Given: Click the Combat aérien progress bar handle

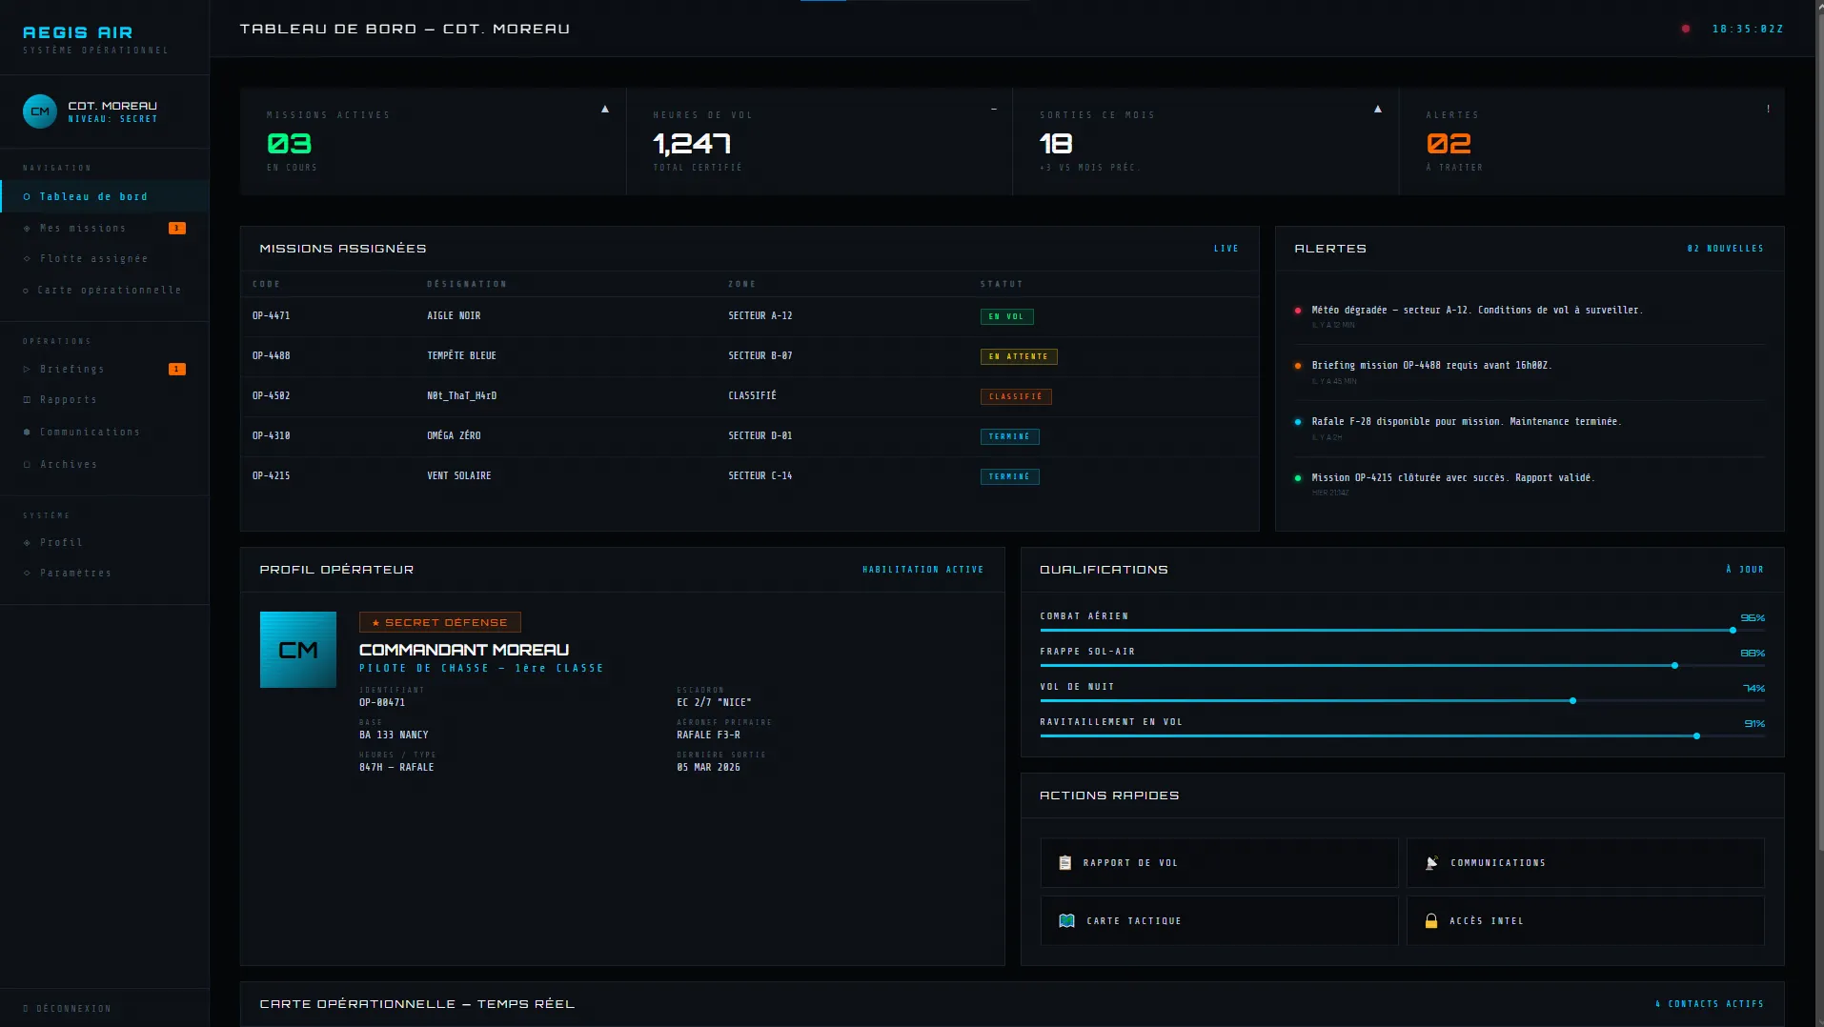Looking at the screenshot, I should (1733, 631).
